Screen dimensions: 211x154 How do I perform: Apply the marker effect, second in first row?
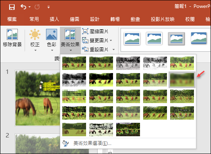tap(101, 63)
